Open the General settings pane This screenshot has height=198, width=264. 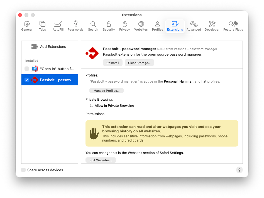click(x=27, y=26)
